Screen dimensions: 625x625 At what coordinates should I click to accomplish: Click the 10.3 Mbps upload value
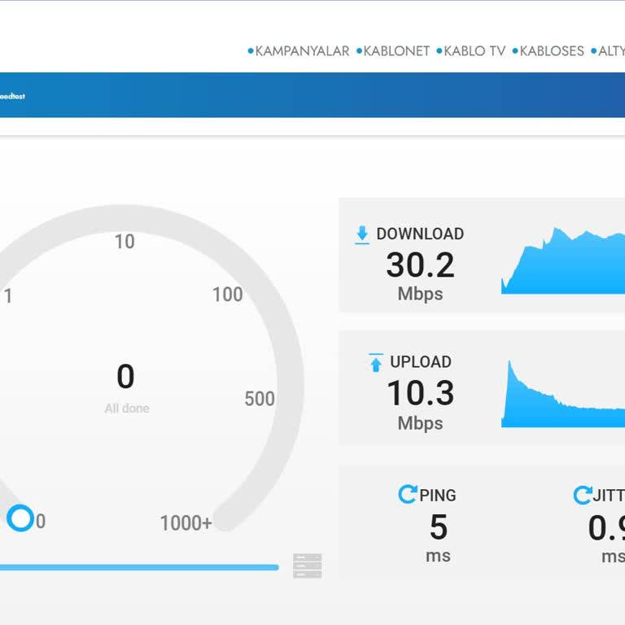click(x=420, y=404)
